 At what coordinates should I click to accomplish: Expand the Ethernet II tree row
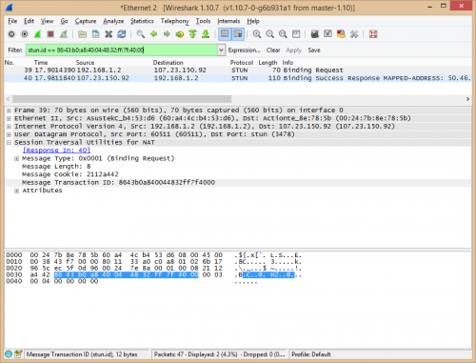coord(9,118)
